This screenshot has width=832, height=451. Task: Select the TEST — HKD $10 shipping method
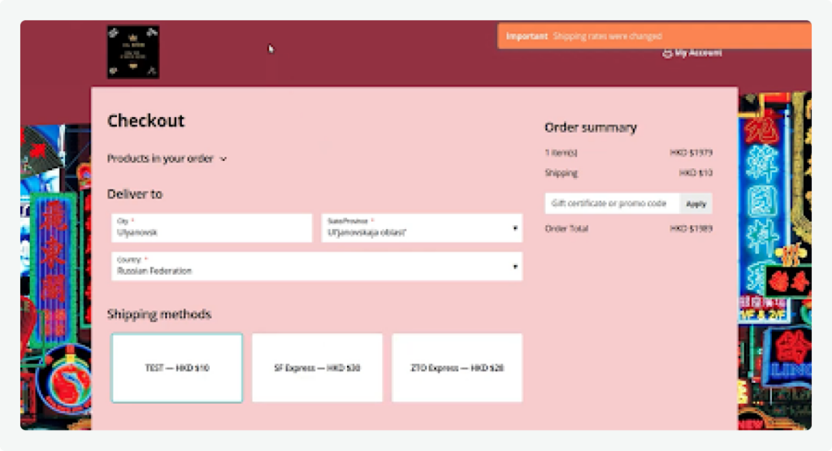pyautogui.click(x=177, y=368)
